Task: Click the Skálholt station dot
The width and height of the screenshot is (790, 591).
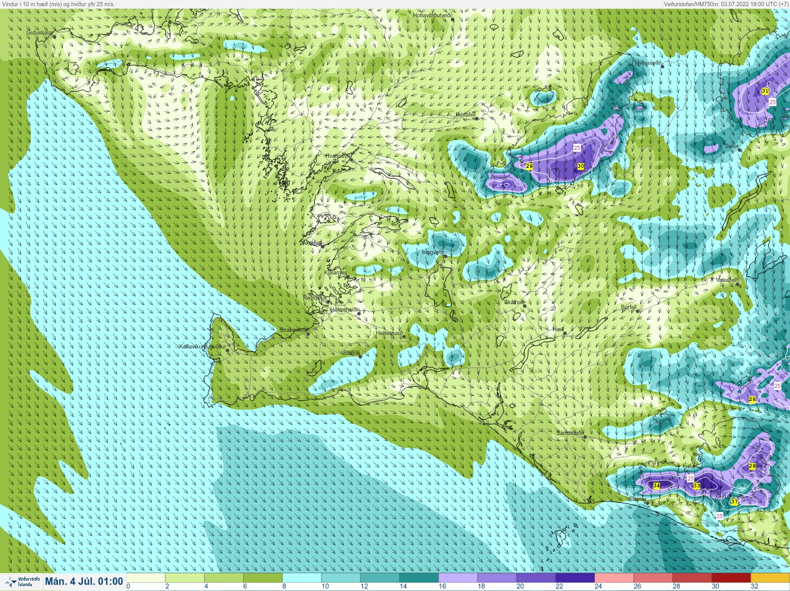Action: 524,305
